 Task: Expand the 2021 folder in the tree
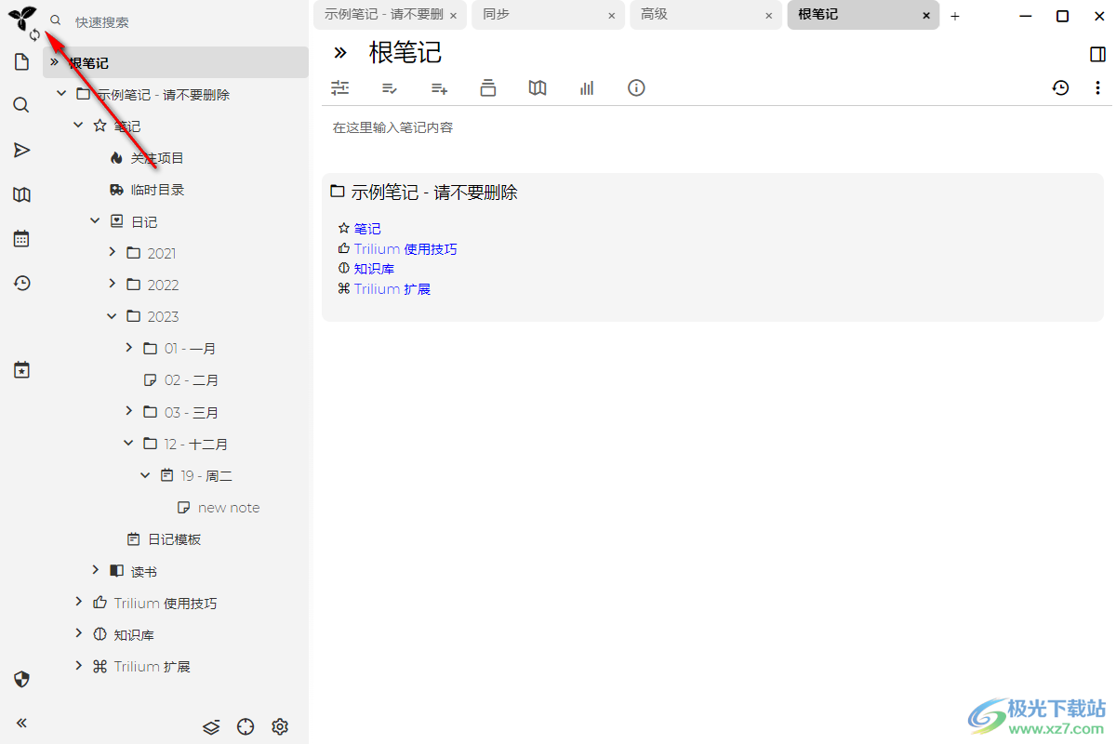(x=112, y=253)
